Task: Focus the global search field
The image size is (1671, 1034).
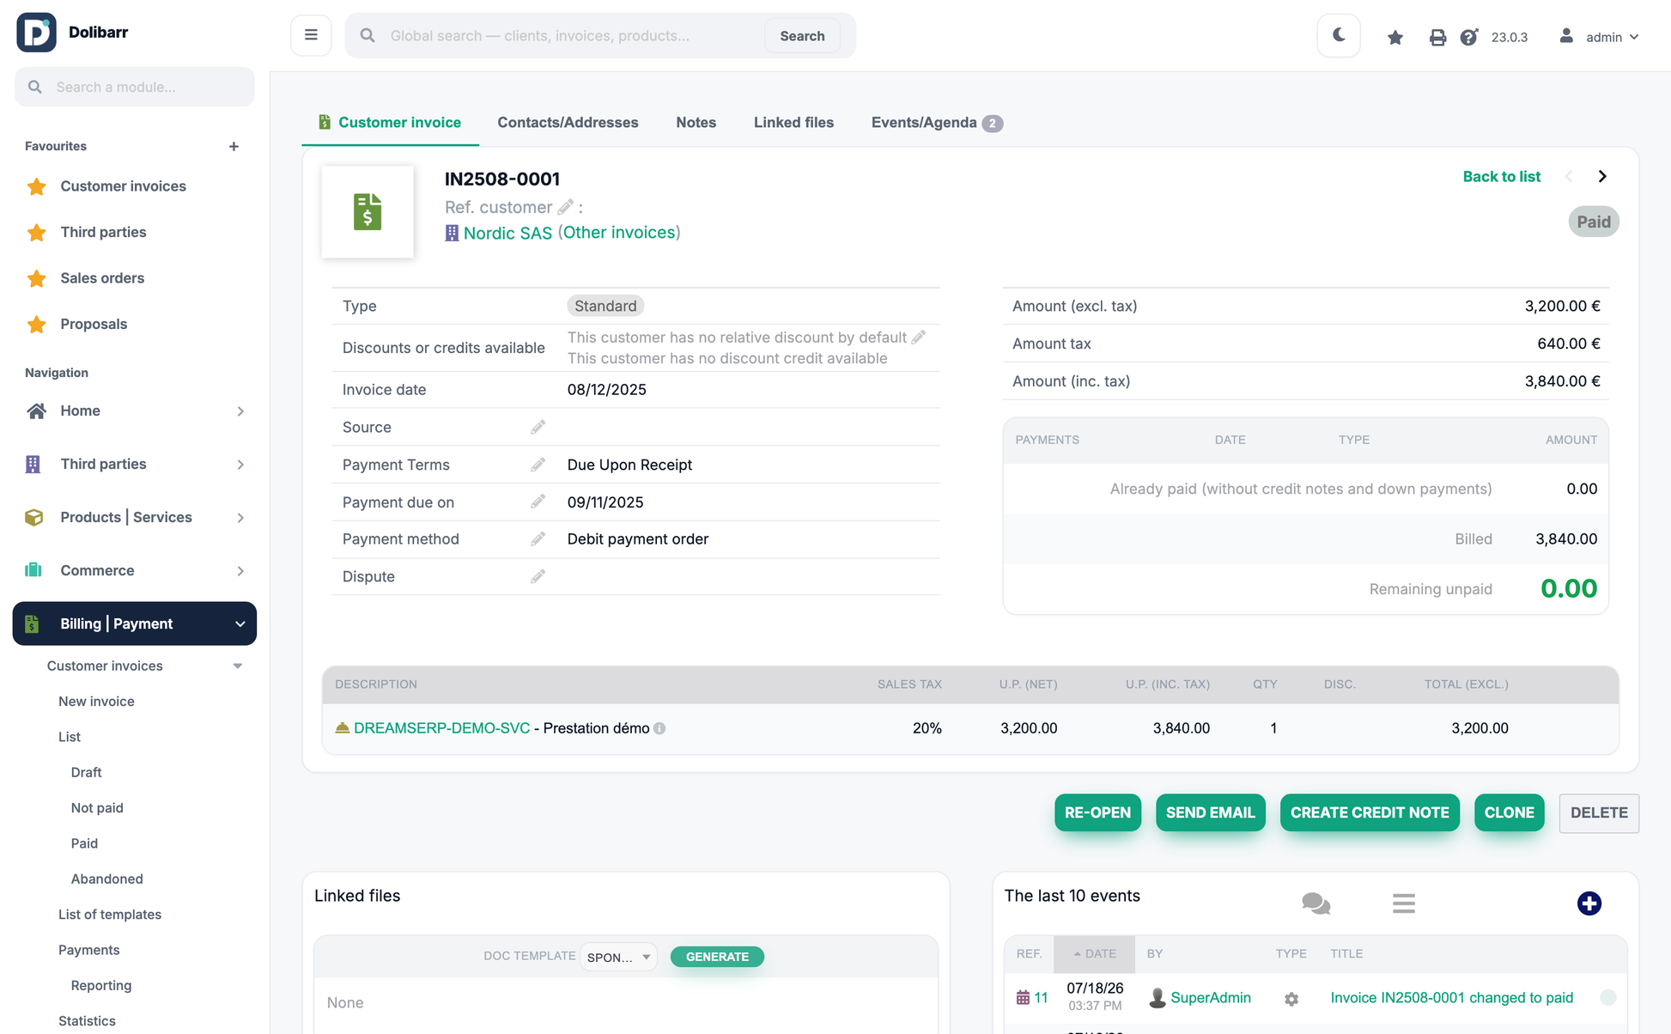Action: pyautogui.click(x=571, y=35)
